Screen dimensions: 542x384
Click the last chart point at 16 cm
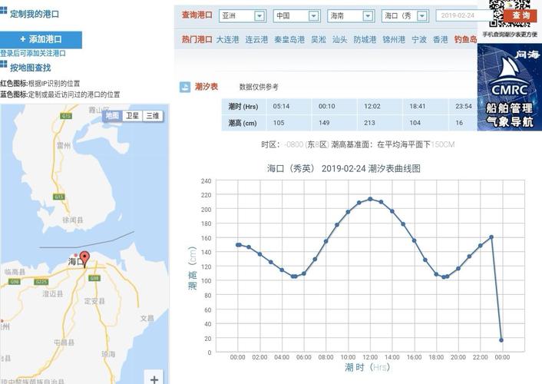(501, 340)
